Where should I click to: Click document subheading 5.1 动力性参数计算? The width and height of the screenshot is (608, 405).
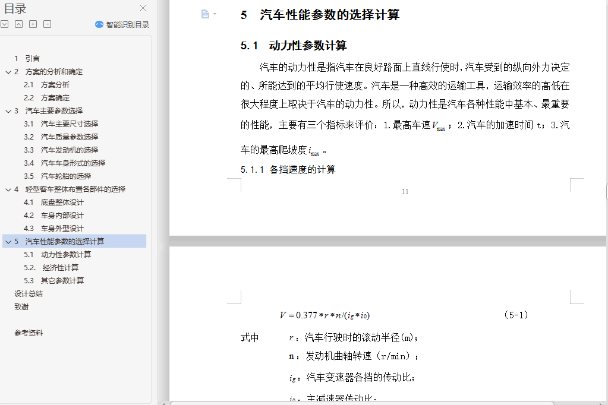[294, 46]
